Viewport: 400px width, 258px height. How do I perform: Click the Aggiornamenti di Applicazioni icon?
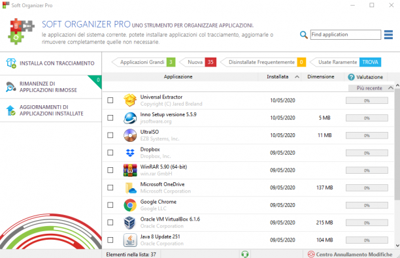10,110
